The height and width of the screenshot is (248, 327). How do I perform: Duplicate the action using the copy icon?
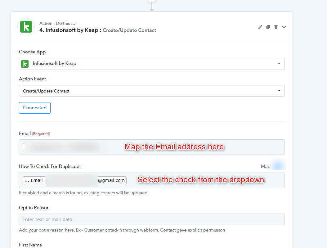pyautogui.click(x=268, y=27)
